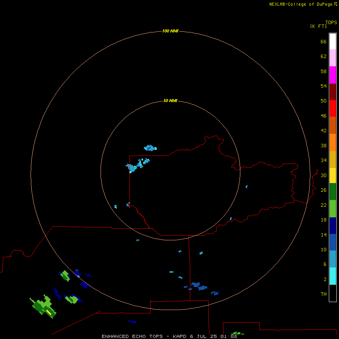Click the dark green legend swatch

tap(333, 192)
